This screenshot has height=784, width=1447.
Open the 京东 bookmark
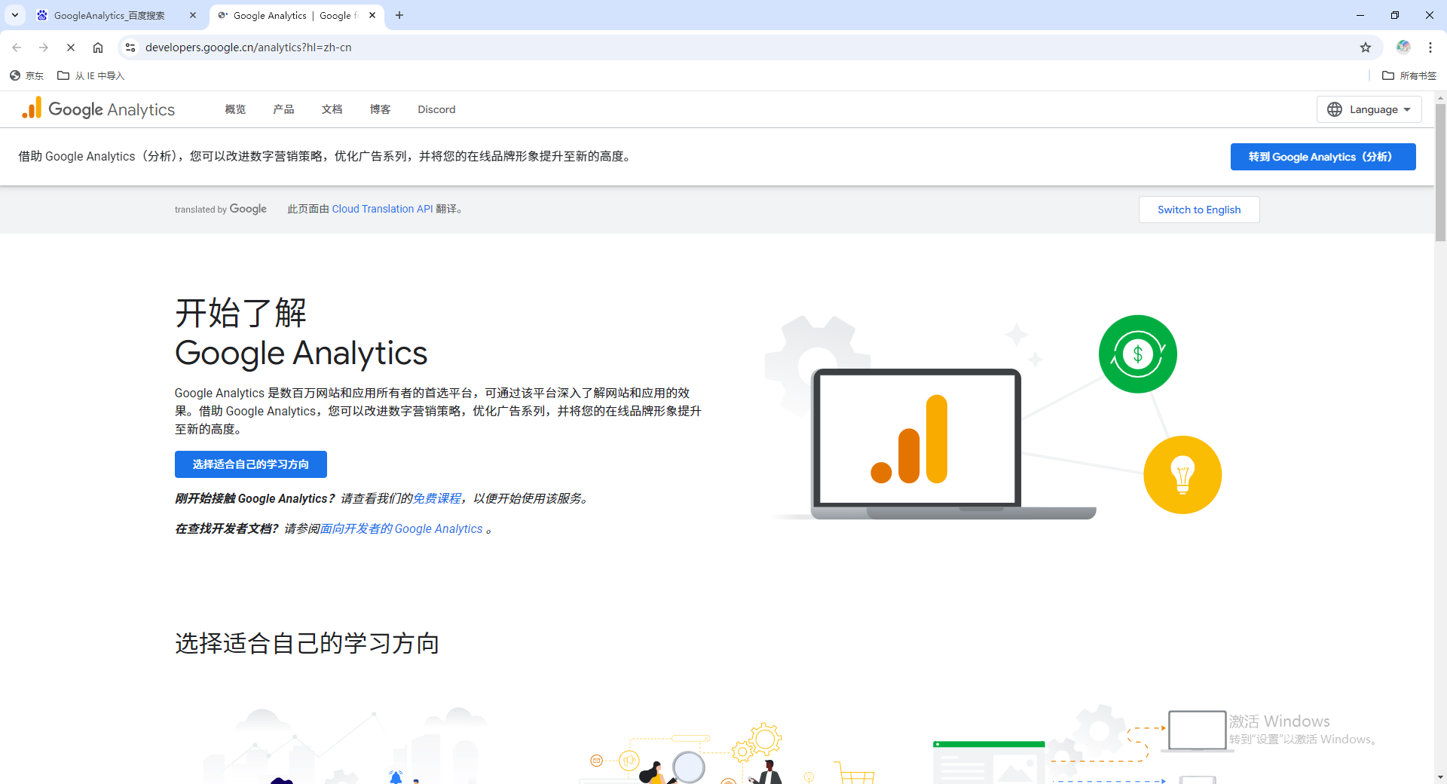click(x=27, y=75)
